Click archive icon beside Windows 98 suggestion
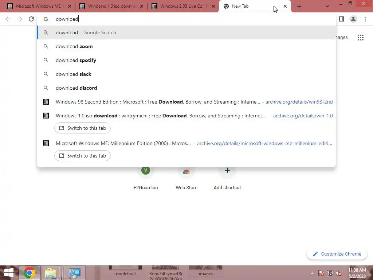Screen dimensions: 373x280 [x=46, y=102]
